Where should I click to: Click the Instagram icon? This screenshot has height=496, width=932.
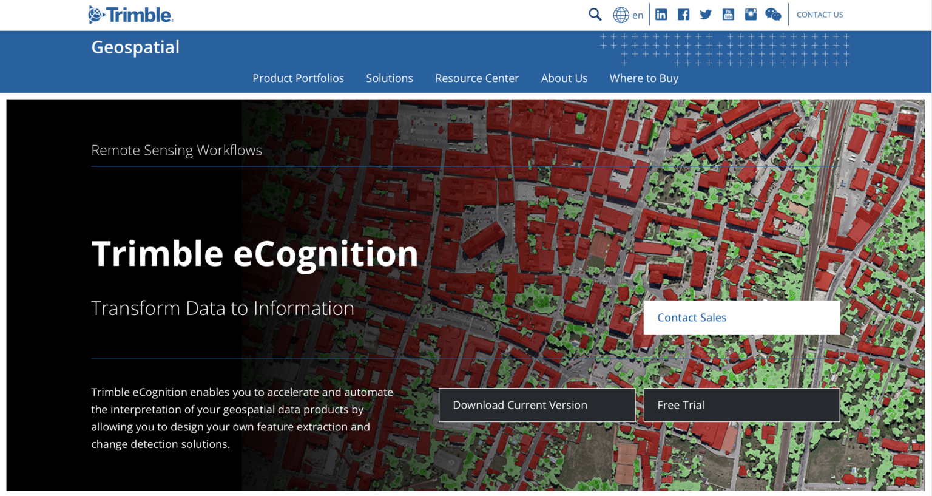751,14
